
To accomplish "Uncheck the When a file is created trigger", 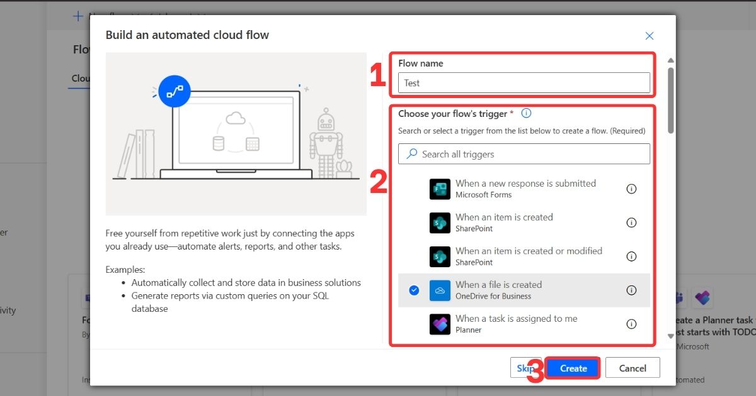I will coord(414,290).
